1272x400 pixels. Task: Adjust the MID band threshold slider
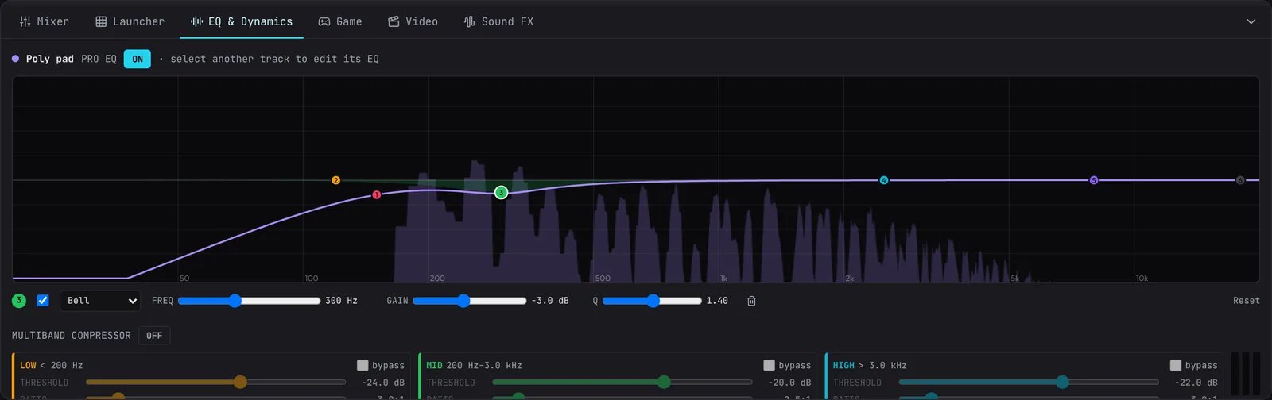(x=622, y=383)
